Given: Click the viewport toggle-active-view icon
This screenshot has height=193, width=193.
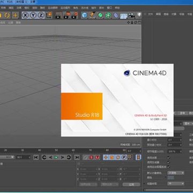Looking at the screenshot, I should click(x=139, y=23).
